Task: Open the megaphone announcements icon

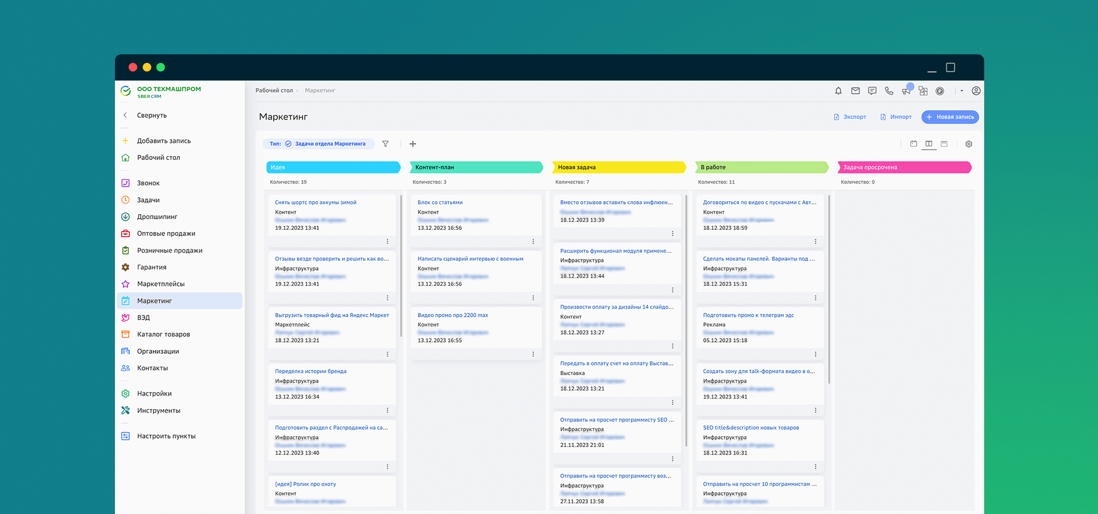Action: 906,90
